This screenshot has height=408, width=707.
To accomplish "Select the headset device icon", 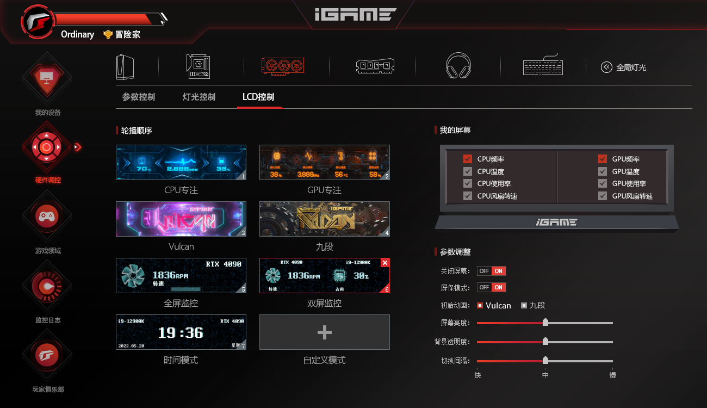I will pos(458,66).
